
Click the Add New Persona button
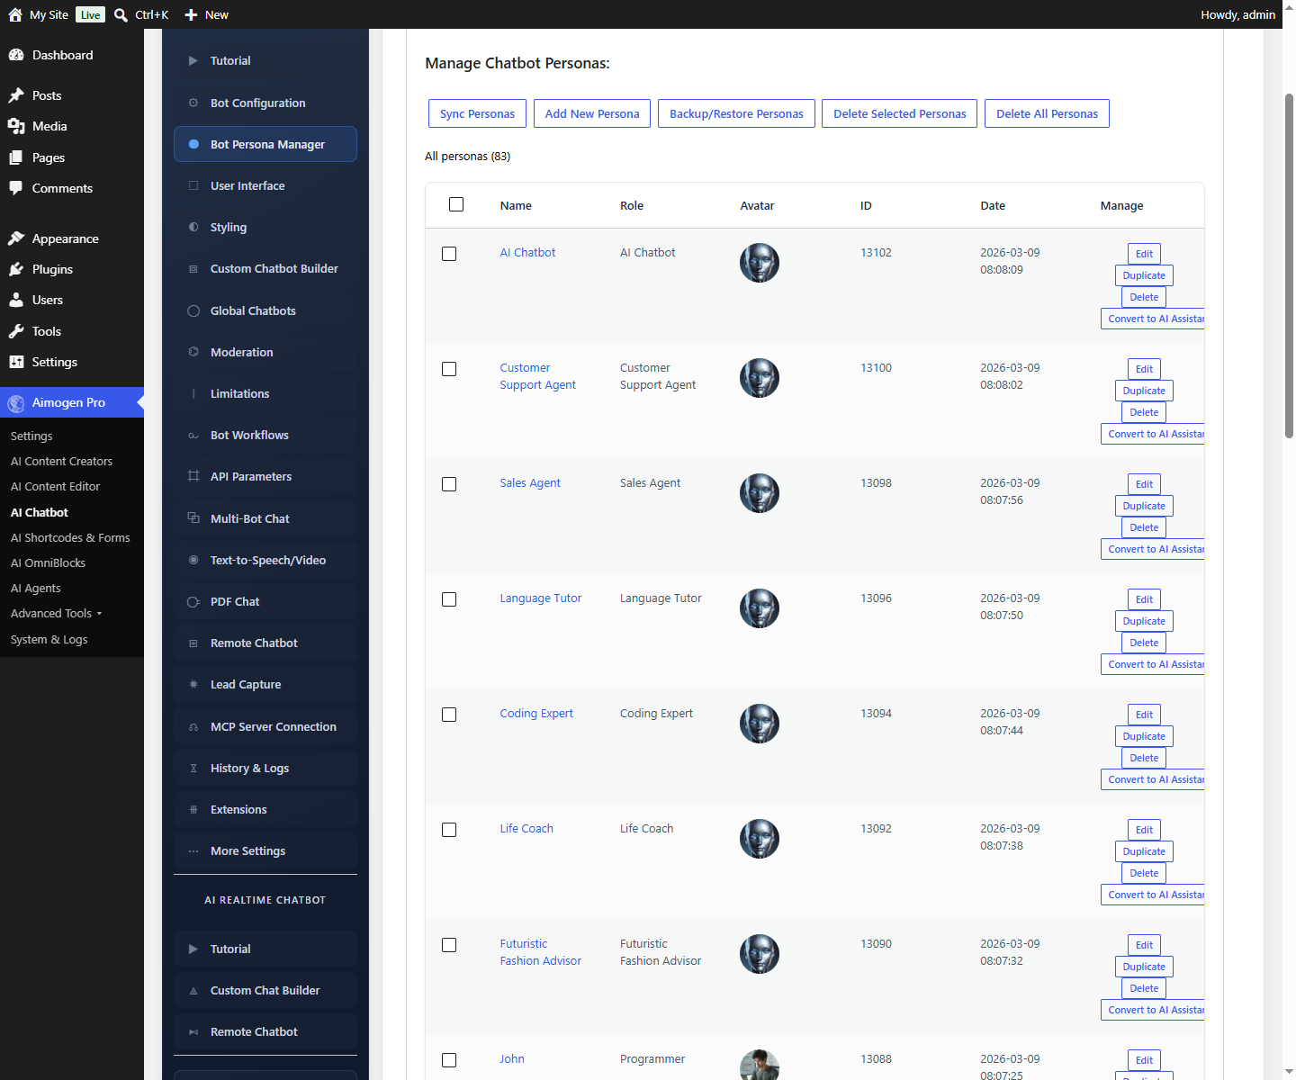coord(592,113)
